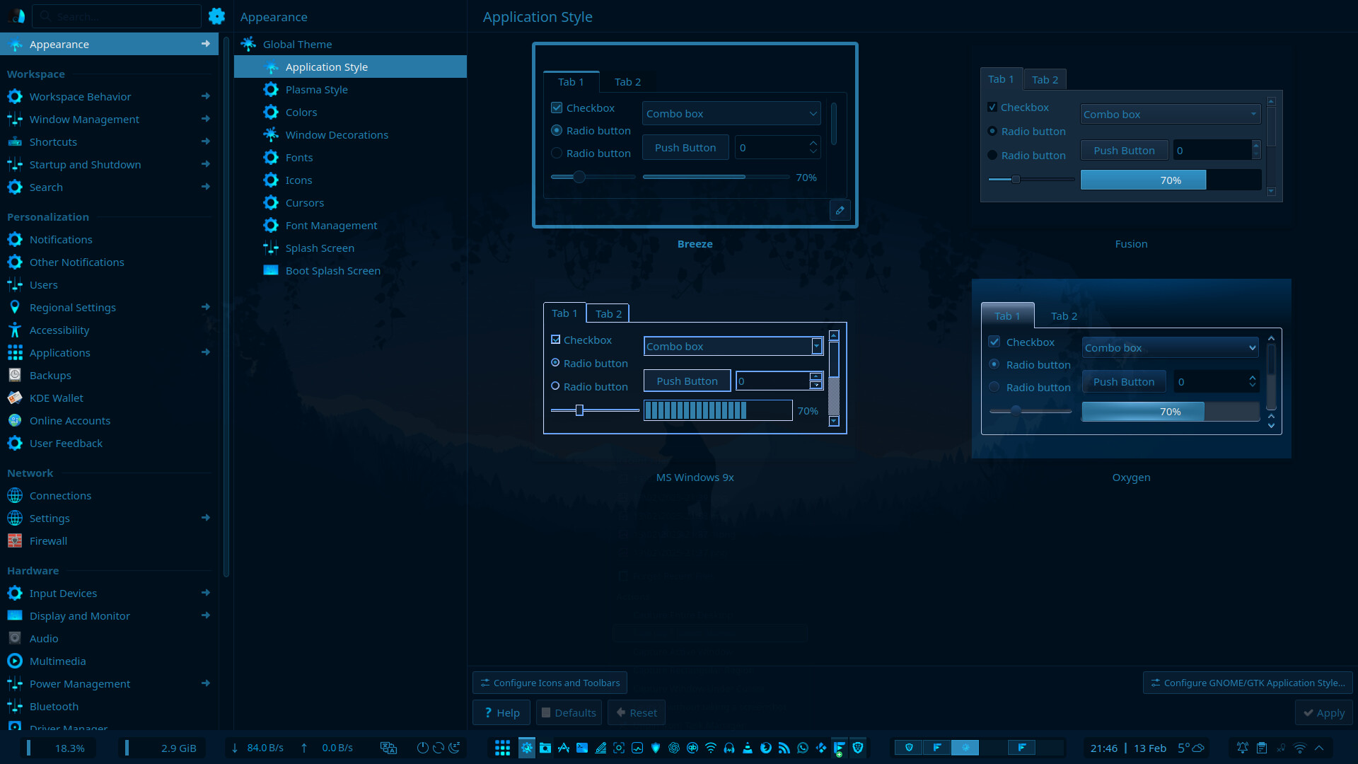This screenshot has width=1358, height=764.
Task: Open Firewall settings icon
Action: [x=15, y=541]
